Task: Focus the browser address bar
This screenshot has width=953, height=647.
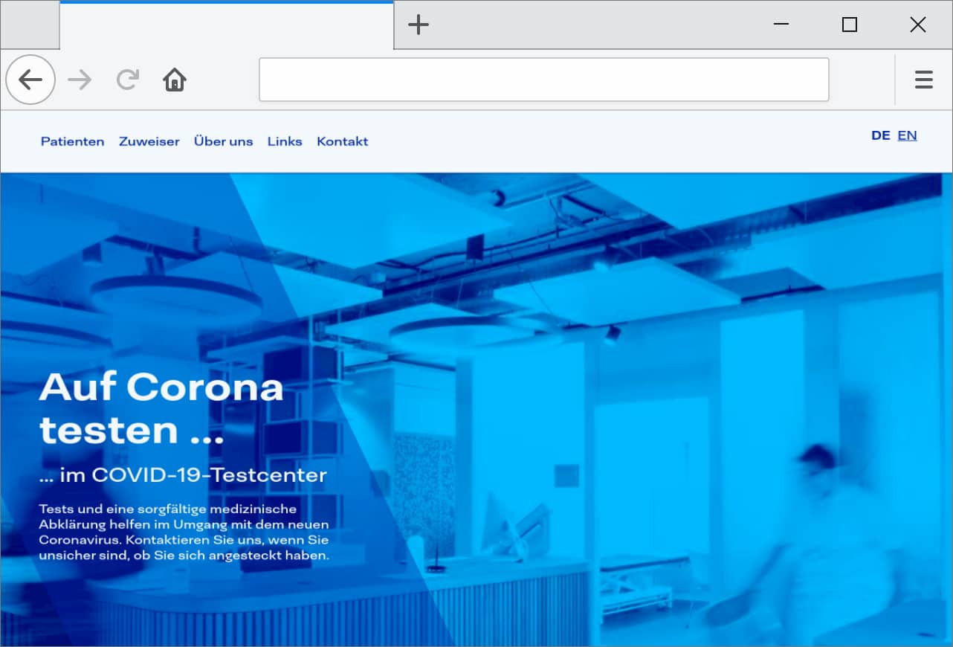Action: tap(543, 80)
